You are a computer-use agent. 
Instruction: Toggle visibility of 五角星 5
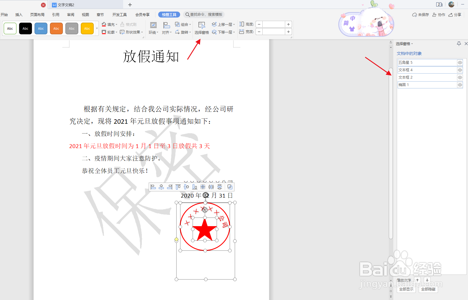click(460, 63)
